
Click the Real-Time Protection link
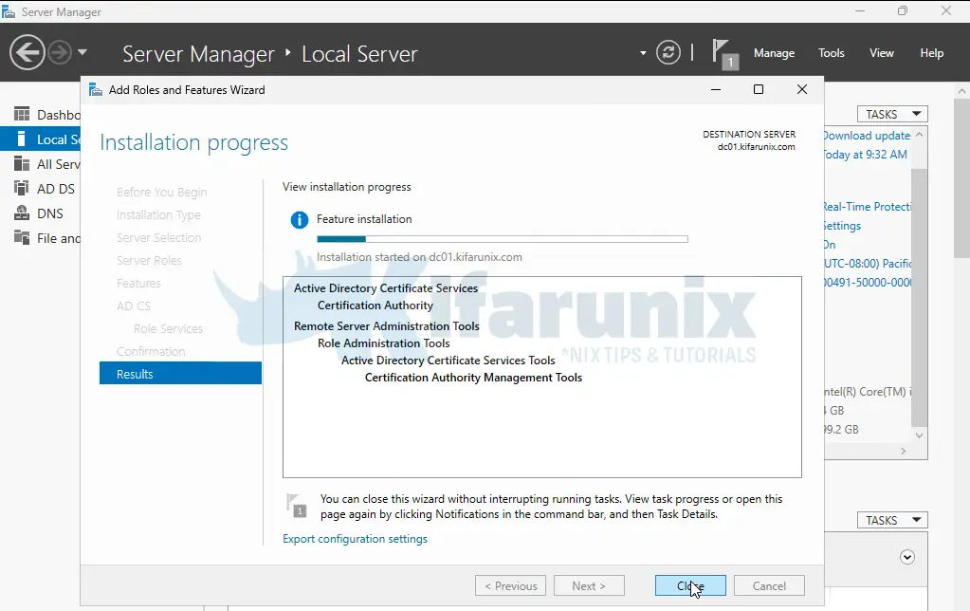(868, 206)
